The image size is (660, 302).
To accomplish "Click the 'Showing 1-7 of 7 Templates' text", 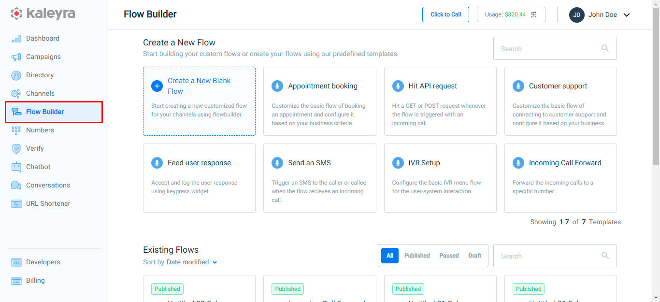I will coord(575,222).
